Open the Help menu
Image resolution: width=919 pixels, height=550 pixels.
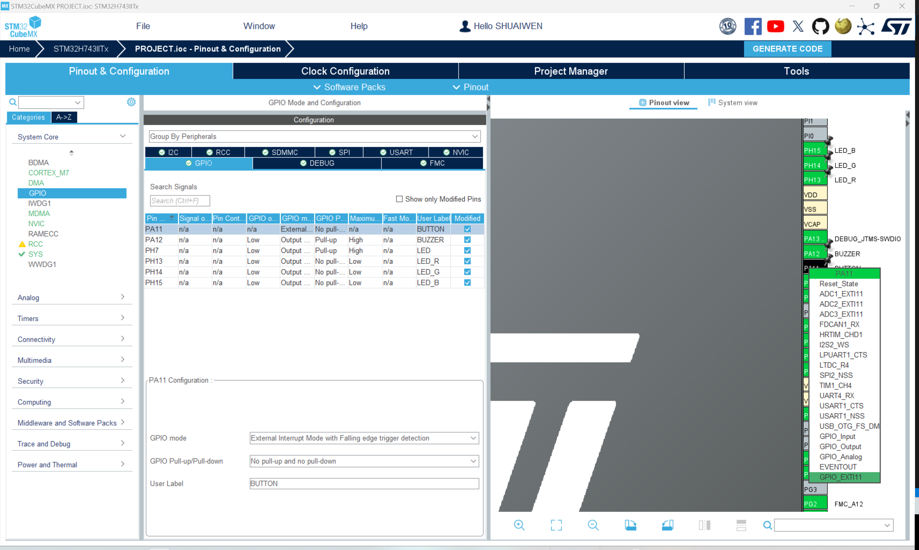[x=359, y=26]
